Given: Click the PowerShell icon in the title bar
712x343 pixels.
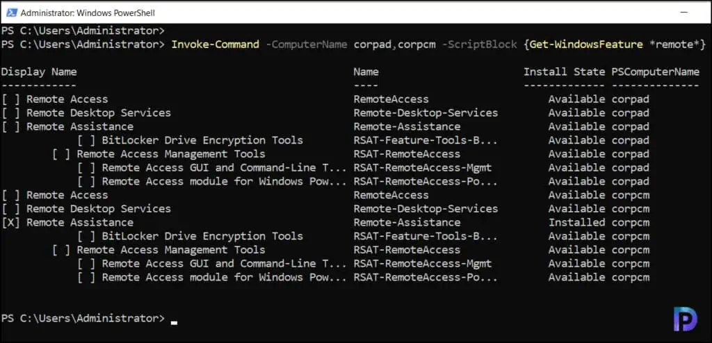Looking at the screenshot, I should point(12,12).
